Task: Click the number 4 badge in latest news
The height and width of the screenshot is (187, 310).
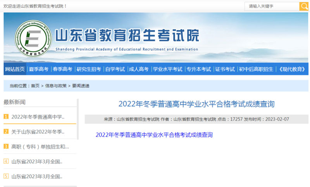Action: click(x=6, y=161)
